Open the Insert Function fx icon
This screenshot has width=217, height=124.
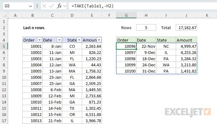point(59,6)
